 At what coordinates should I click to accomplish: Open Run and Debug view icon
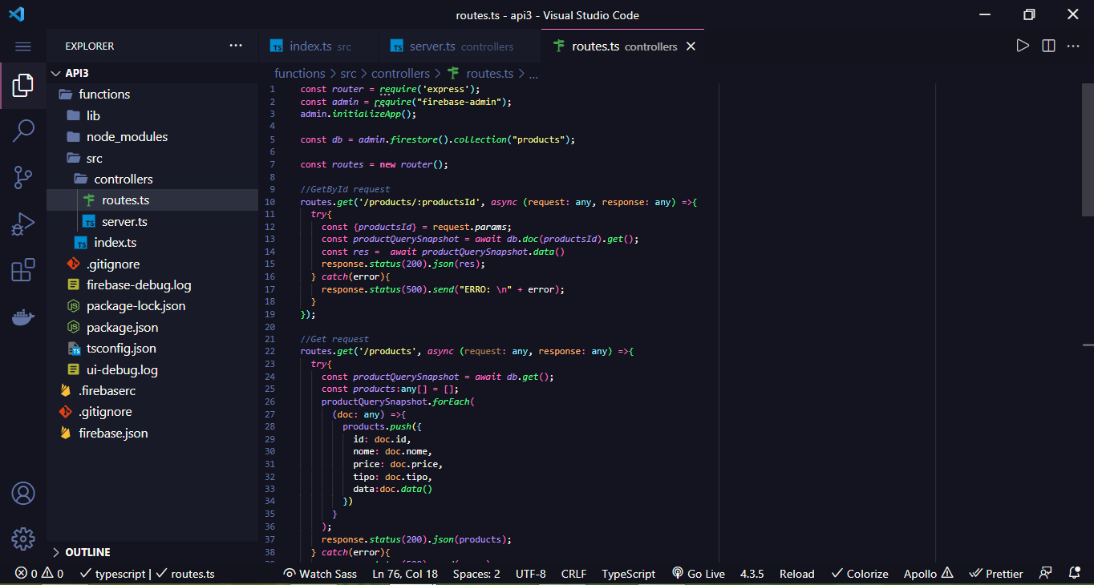click(x=23, y=224)
